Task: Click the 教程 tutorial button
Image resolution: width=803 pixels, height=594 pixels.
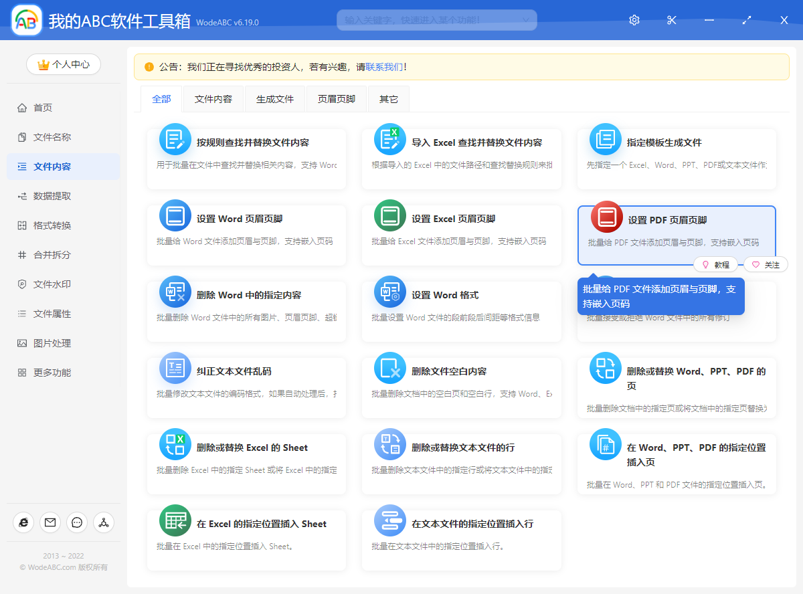Action: [715, 265]
